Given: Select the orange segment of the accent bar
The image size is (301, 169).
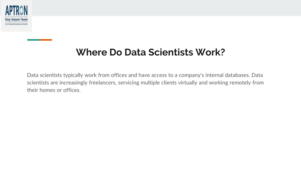Looking at the screenshot, I should pos(46,40).
